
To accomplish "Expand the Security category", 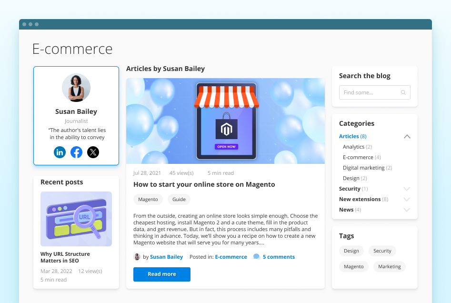I will tap(407, 189).
